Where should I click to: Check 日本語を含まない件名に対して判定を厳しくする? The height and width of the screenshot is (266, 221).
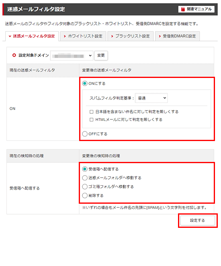click(x=92, y=112)
